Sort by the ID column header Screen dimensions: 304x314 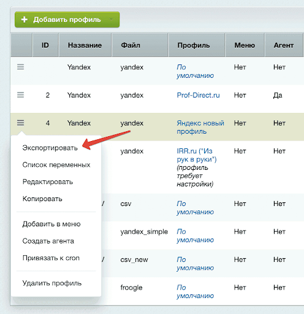point(45,45)
